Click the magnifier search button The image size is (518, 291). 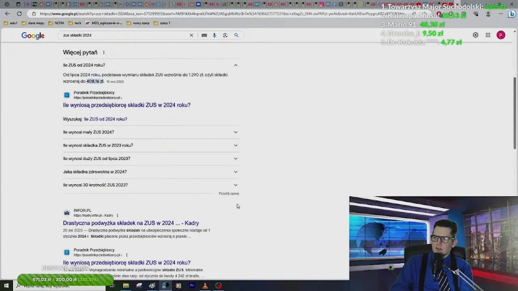pyautogui.click(x=236, y=35)
